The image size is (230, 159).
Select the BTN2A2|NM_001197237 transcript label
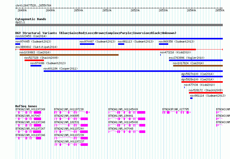point(69,141)
